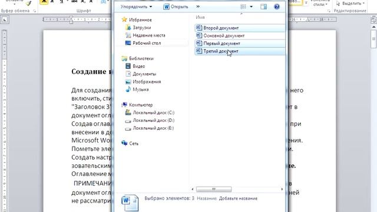This screenshot has height=212, width=377.
Task: Click the ruler toggle icon above scrollbar
Action: (373, 20)
